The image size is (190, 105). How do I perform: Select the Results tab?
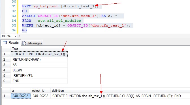(11, 43)
